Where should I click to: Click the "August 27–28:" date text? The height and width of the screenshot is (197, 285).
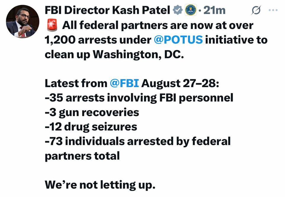coord(180,84)
